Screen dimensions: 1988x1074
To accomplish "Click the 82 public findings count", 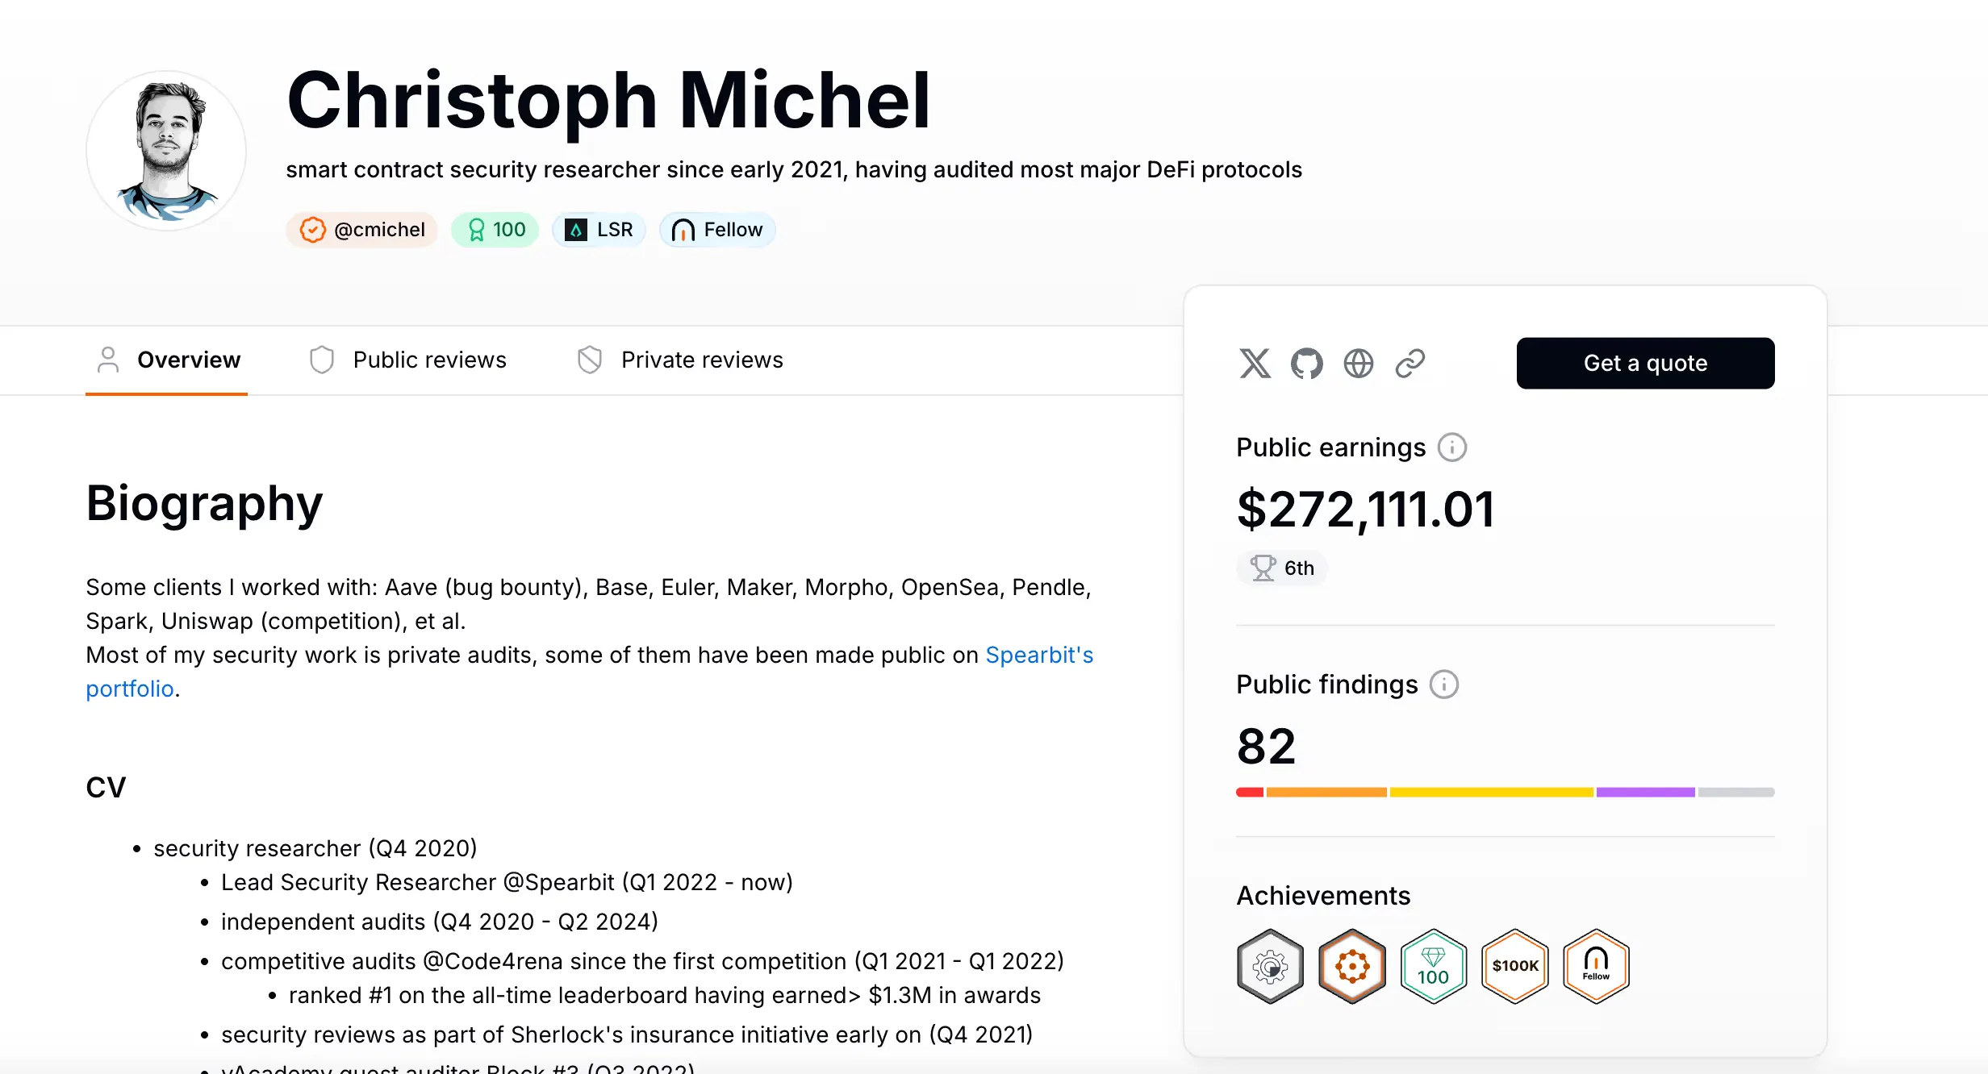I will [x=1266, y=747].
